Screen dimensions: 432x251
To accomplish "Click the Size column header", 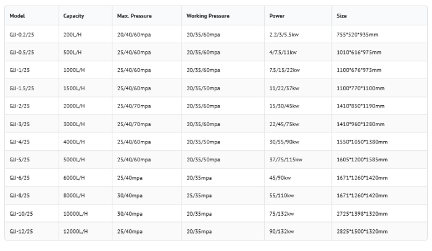I will [x=342, y=15].
